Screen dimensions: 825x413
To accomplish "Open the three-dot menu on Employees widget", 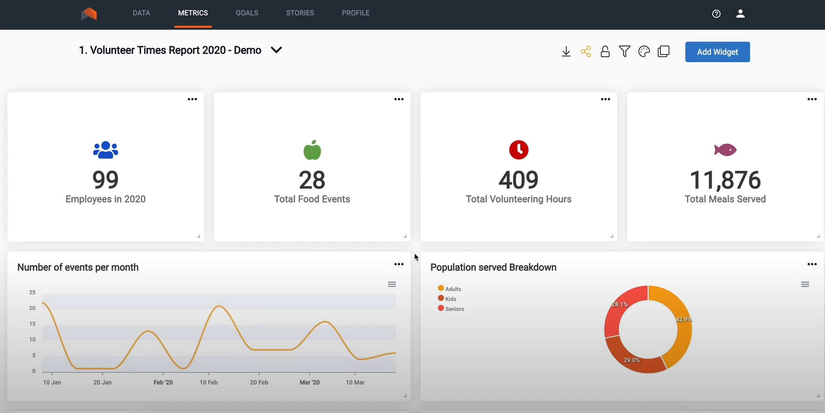I will point(192,99).
